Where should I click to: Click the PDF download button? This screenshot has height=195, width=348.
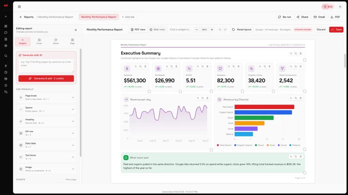click(335, 17)
